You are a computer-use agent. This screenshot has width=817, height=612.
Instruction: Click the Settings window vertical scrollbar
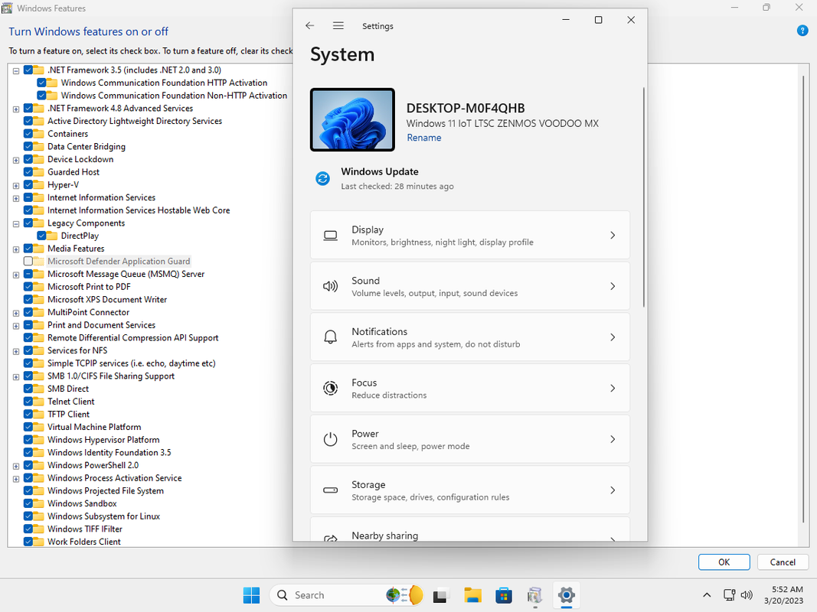pyautogui.click(x=644, y=197)
